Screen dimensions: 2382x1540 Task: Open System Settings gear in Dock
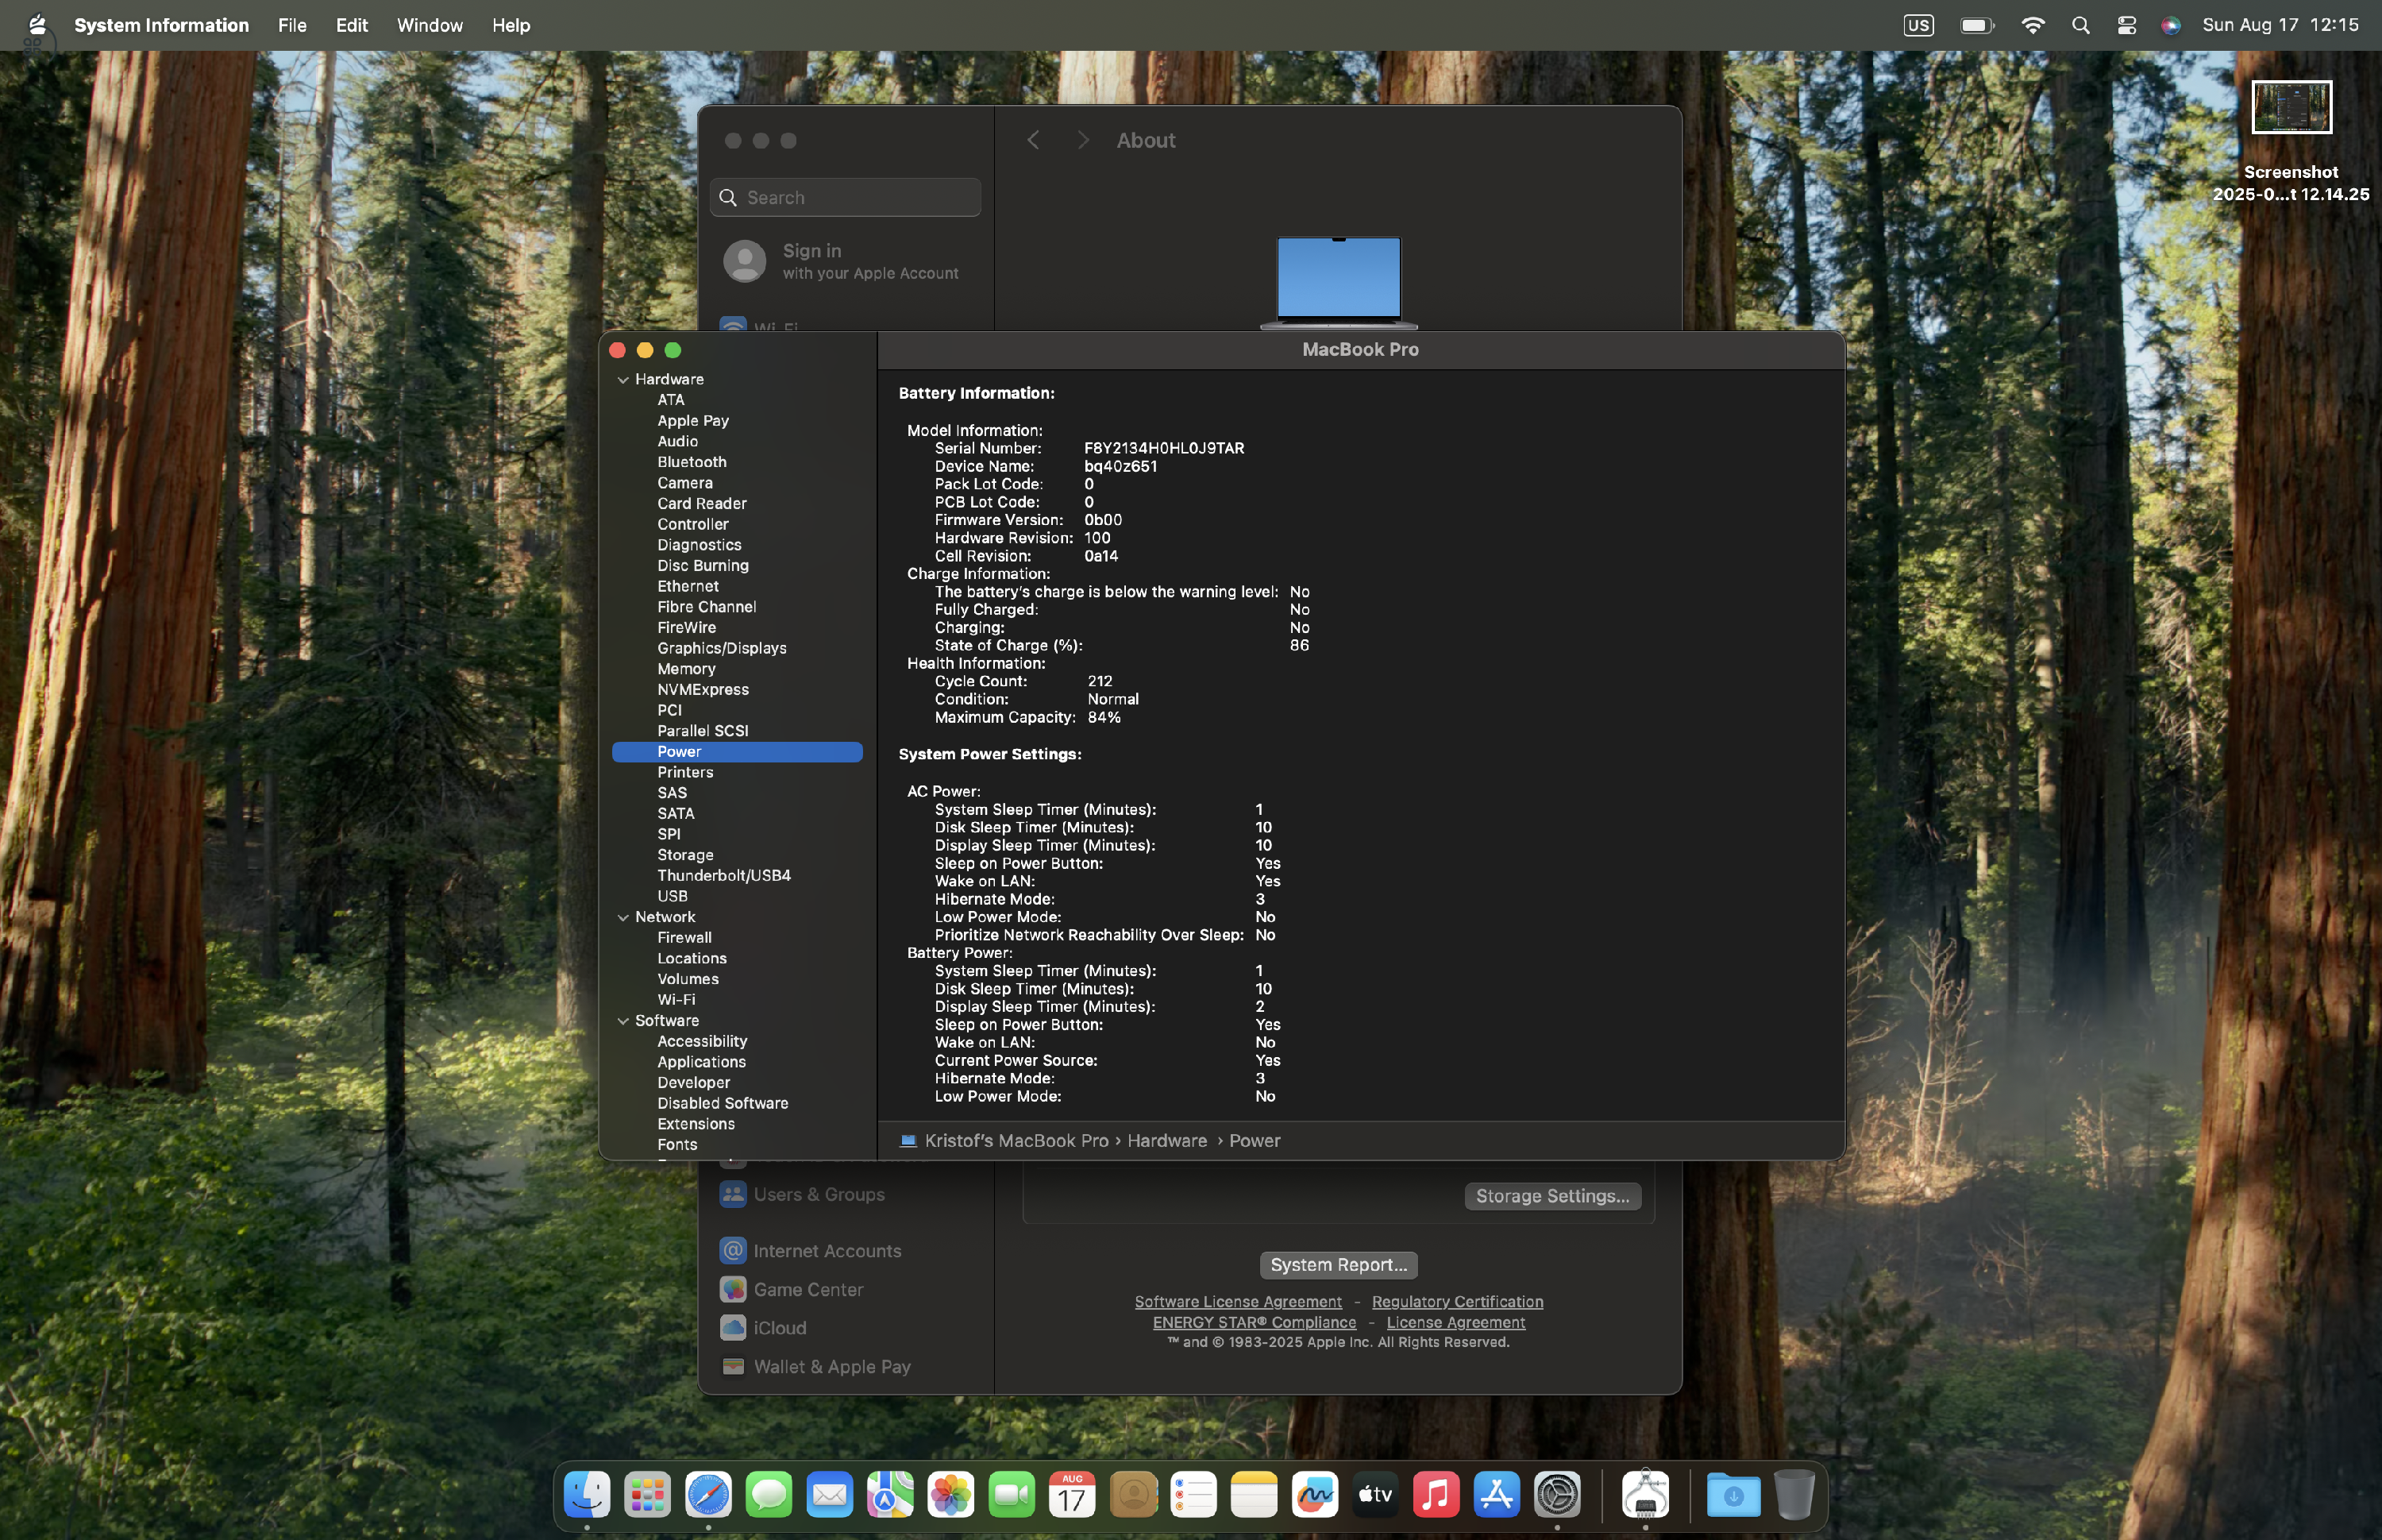click(x=1557, y=1495)
